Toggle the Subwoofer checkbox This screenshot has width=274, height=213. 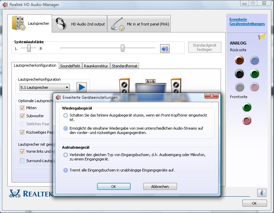click(22, 116)
